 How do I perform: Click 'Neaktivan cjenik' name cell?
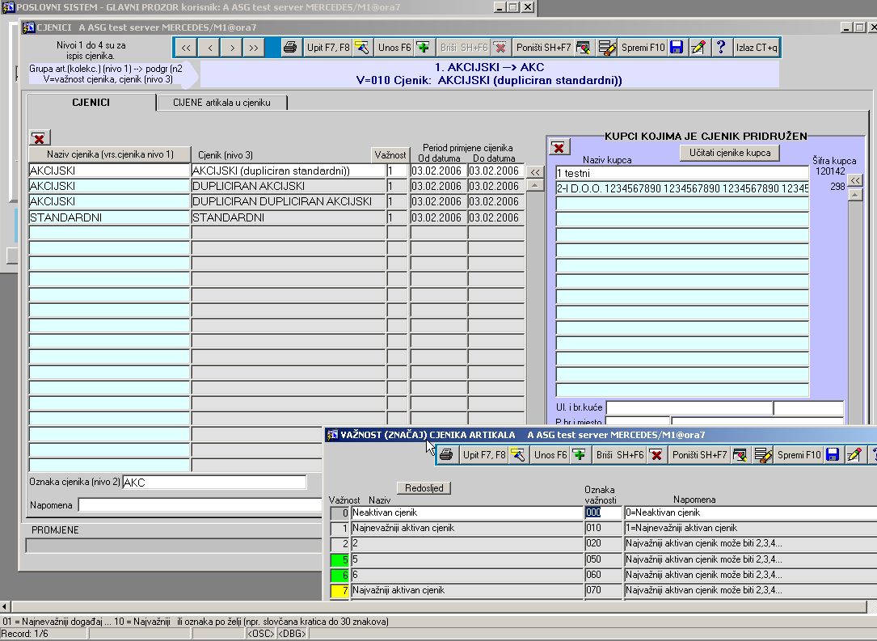click(x=467, y=512)
